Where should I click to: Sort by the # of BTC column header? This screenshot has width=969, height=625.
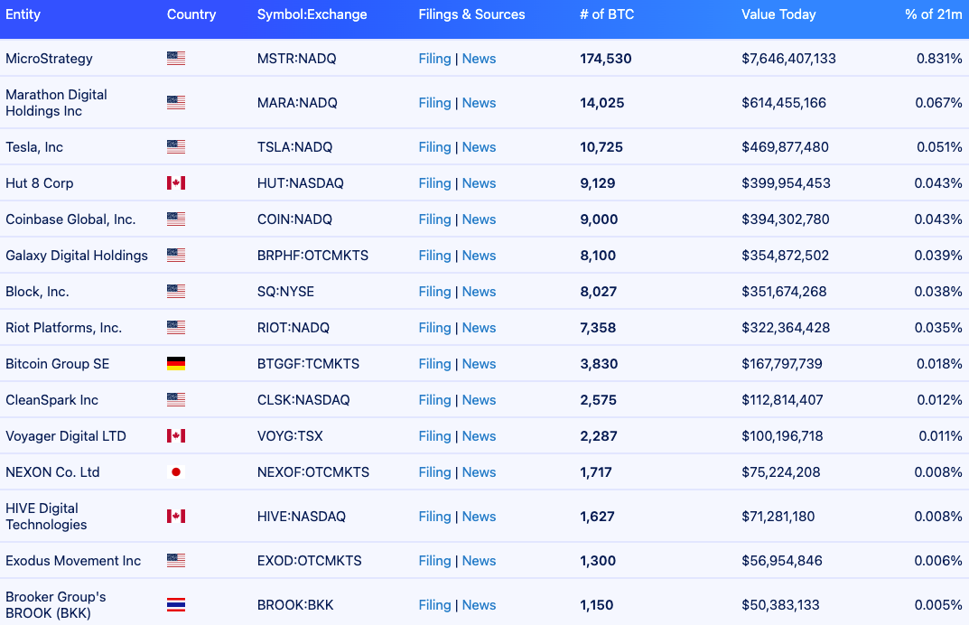tap(606, 14)
